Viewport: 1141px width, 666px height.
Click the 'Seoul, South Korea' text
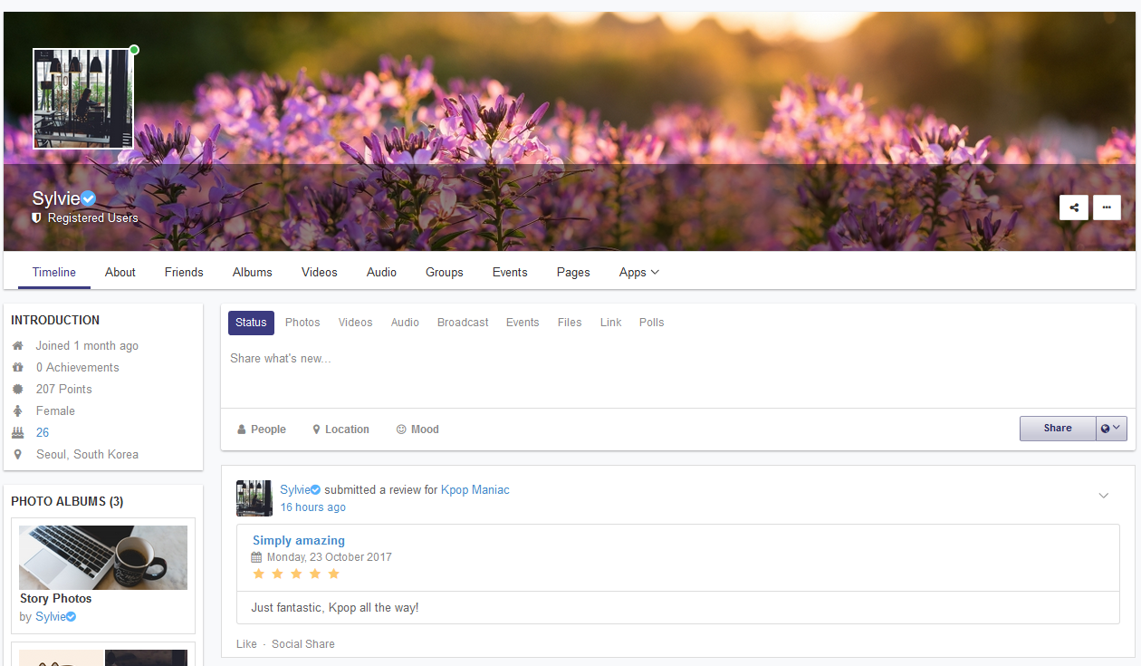click(x=88, y=455)
